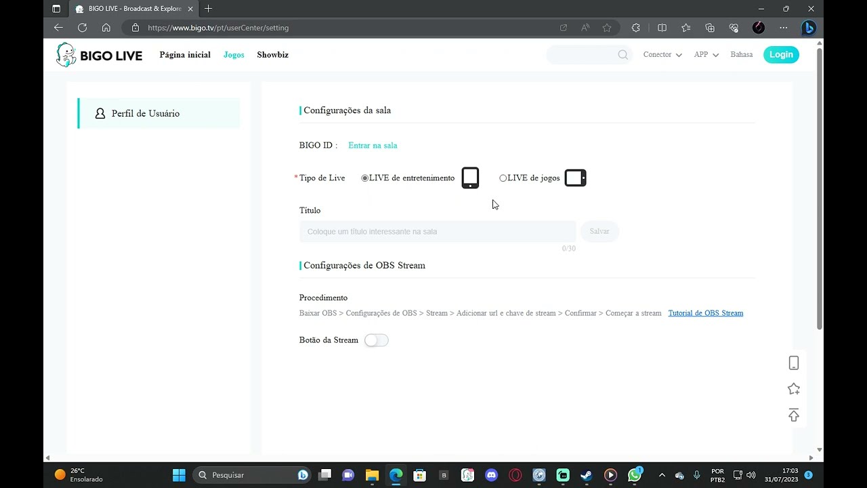Click the Login button
Viewport: 867px width, 488px height.
781,55
